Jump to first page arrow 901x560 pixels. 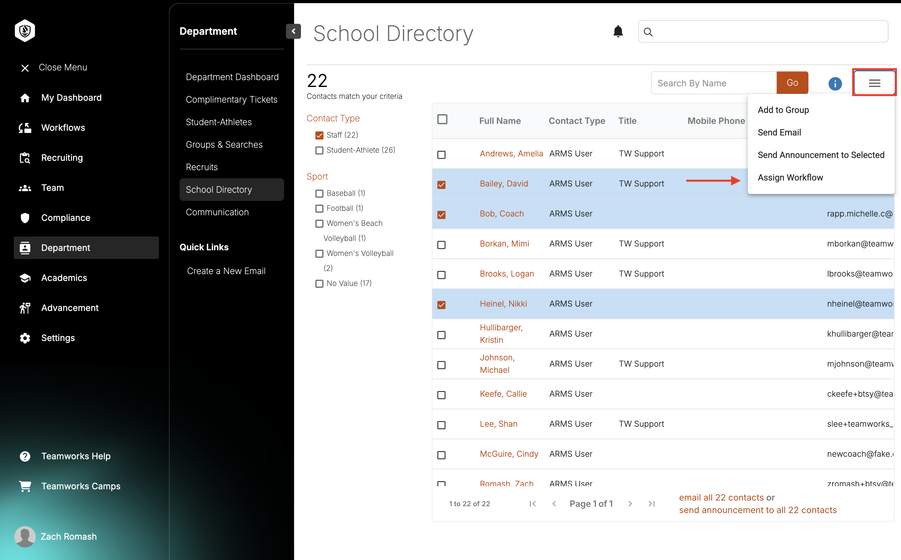point(532,504)
